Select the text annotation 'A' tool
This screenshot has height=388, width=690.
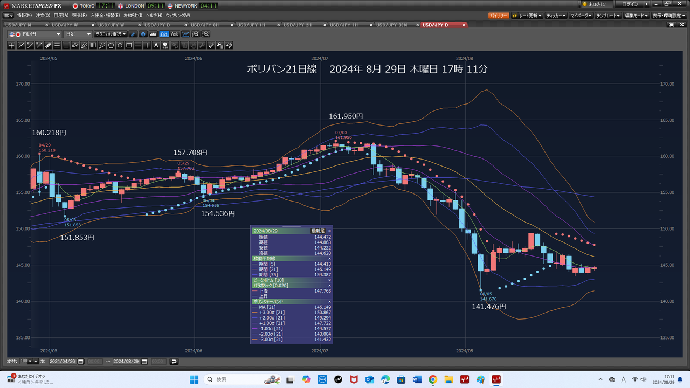[x=156, y=45]
